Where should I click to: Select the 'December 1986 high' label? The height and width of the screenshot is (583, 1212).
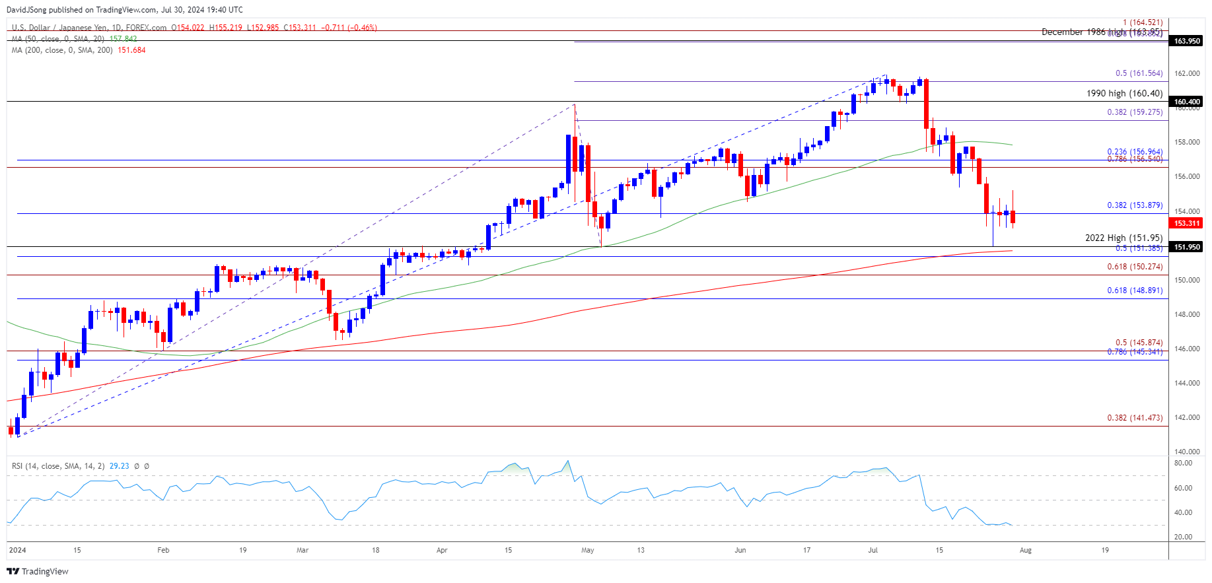(1083, 32)
